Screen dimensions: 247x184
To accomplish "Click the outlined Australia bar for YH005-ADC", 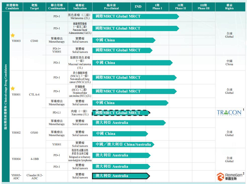I will tap(121, 176).
